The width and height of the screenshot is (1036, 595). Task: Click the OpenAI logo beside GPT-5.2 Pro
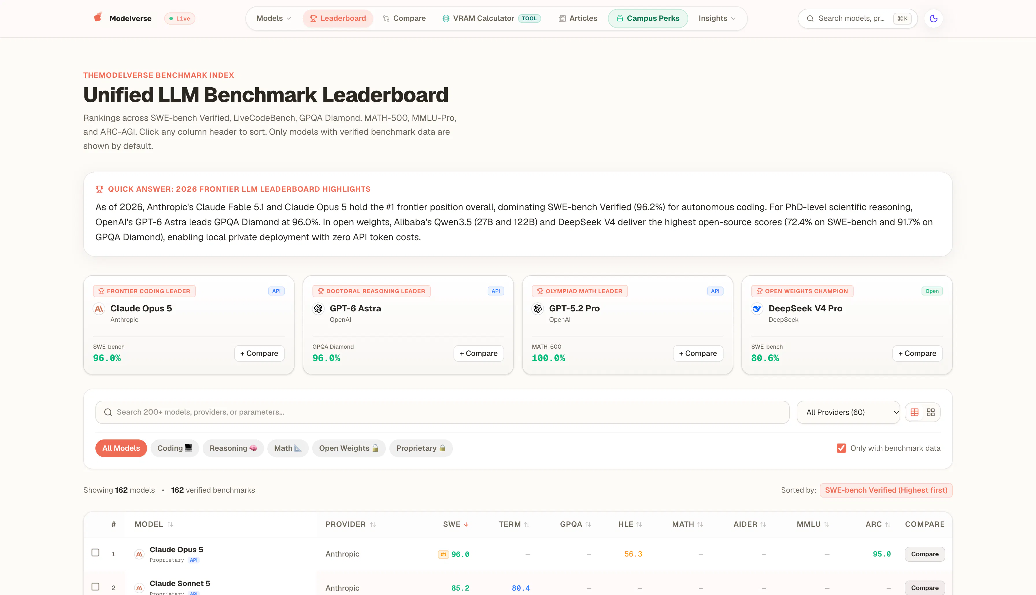[x=538, y=308]
